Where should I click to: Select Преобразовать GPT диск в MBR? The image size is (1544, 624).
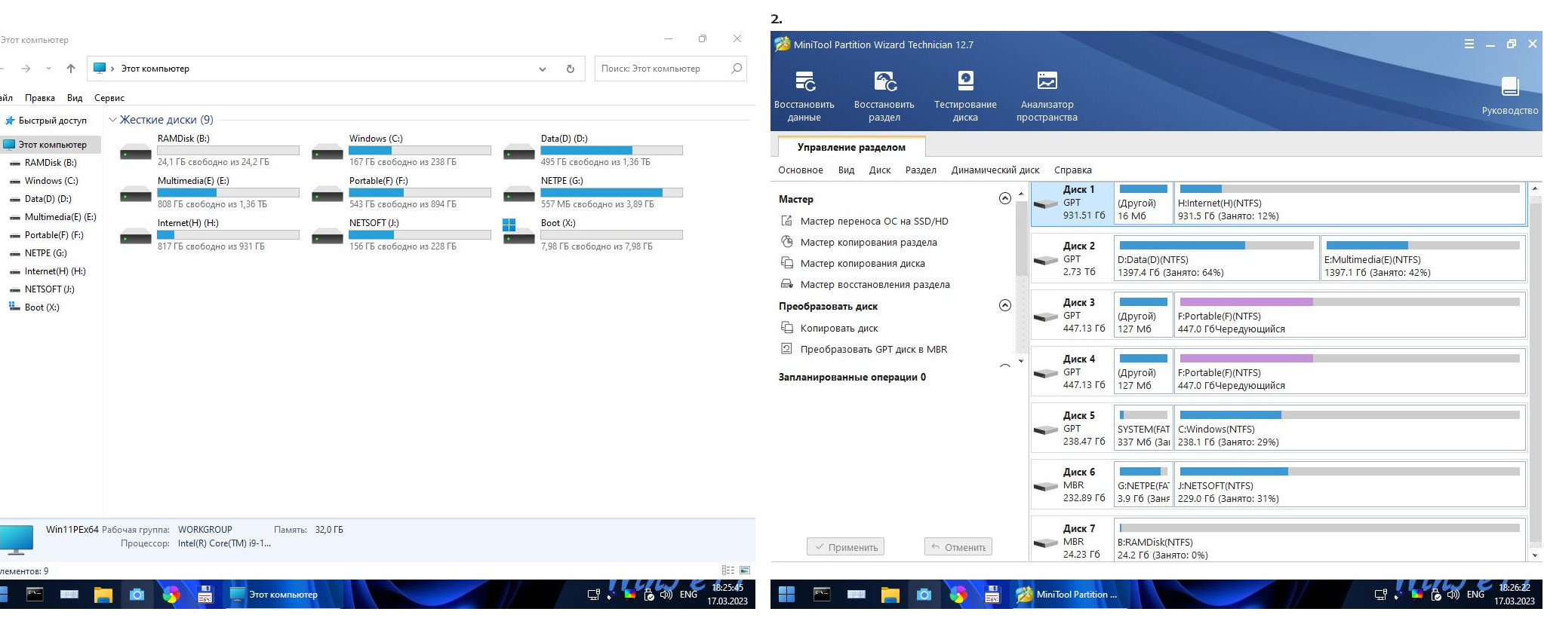coord(874,349)
